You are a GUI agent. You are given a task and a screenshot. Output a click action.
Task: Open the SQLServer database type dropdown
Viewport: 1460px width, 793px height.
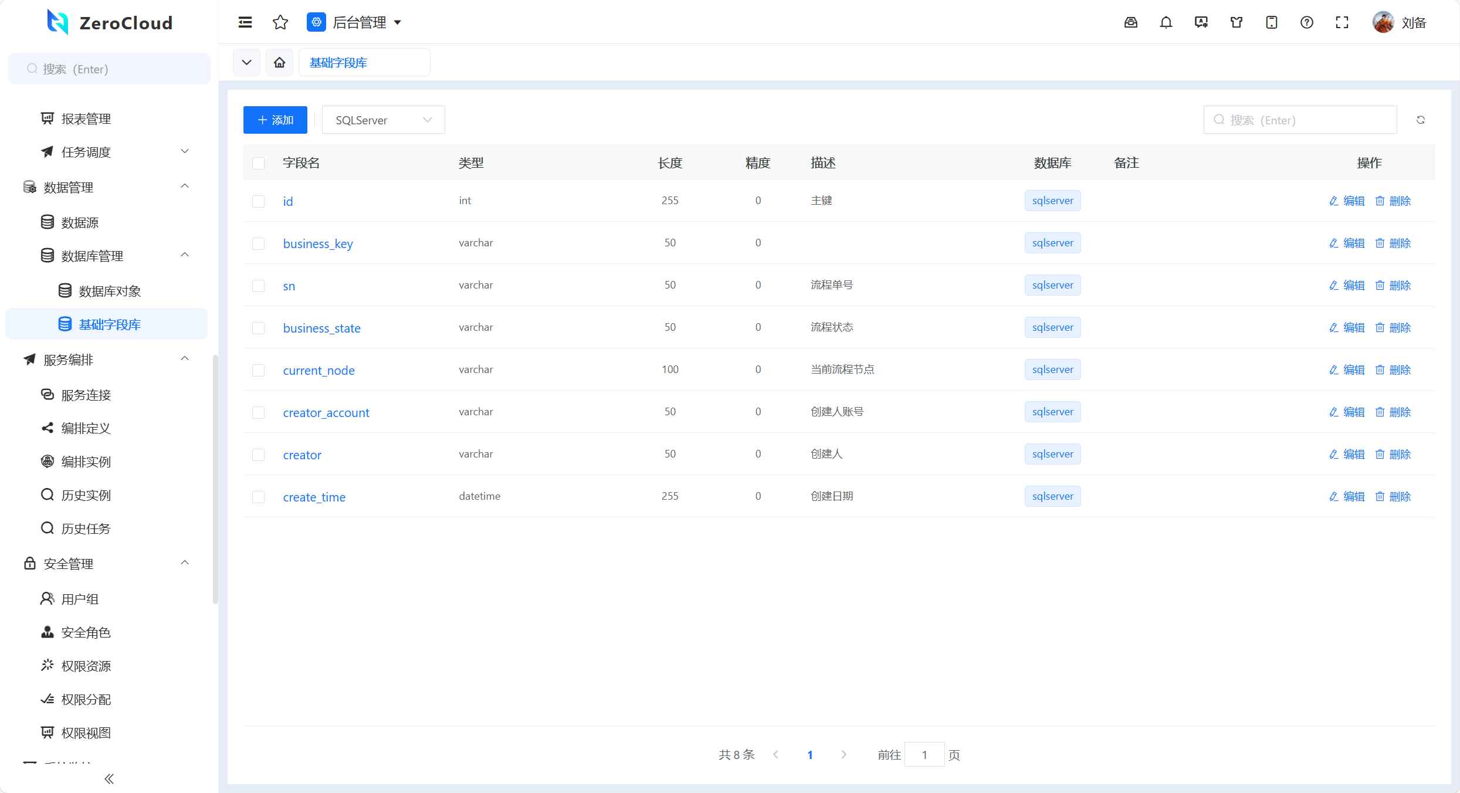[x=383, y=120]
